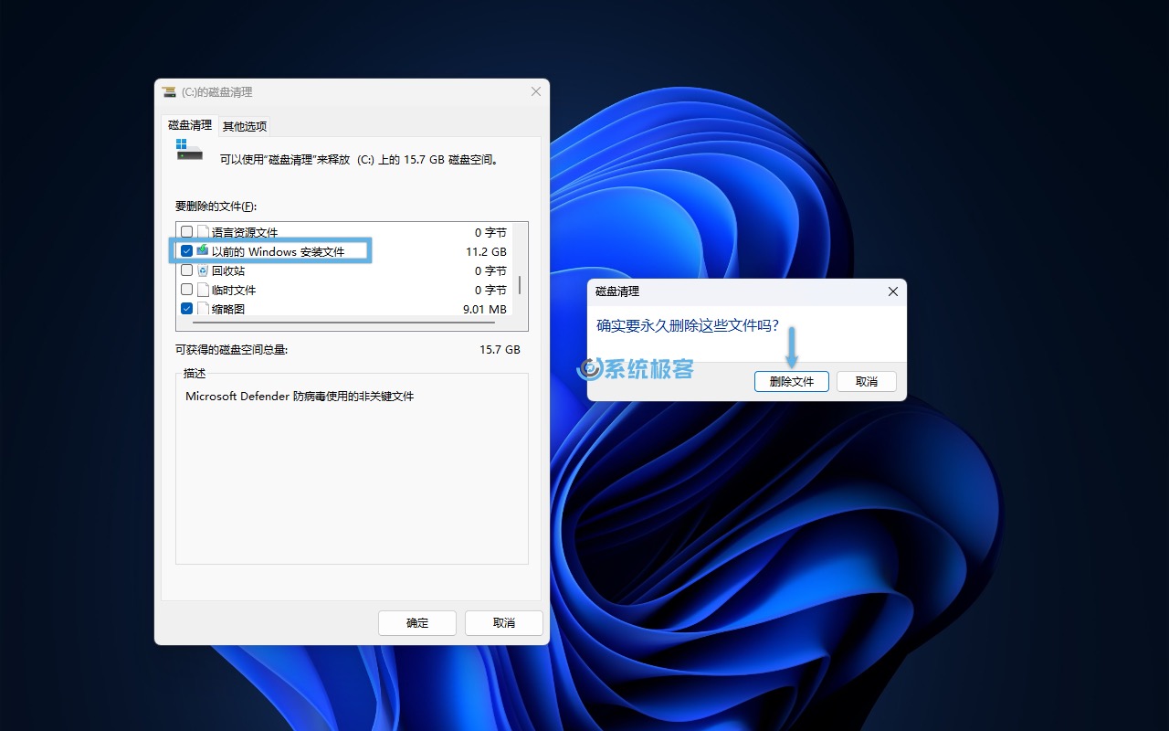Image resolution: width=1169 pixels, height=731 pixels.
Task: Click the 删除文件 button to confirm deletion
Action: (x=791, y=381)
